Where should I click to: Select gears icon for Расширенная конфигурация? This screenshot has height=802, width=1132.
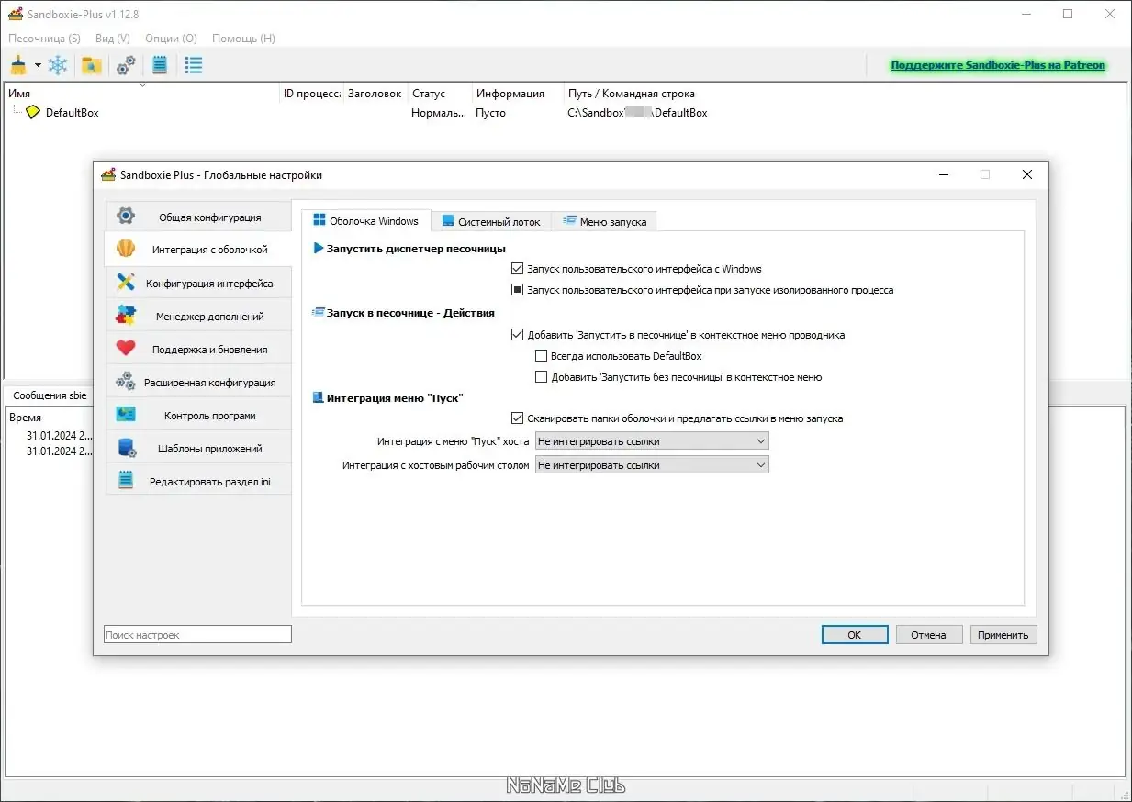pyautogui.click(x=126, y=382)
